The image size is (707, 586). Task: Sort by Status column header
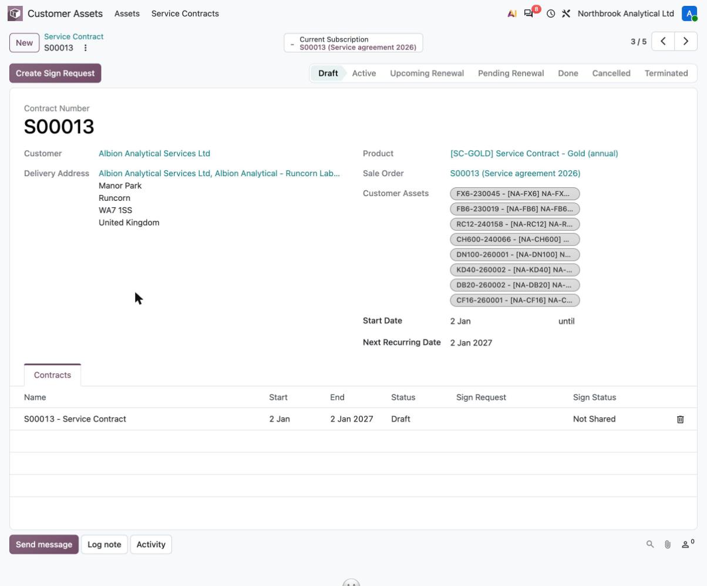(x=403, y=398)
